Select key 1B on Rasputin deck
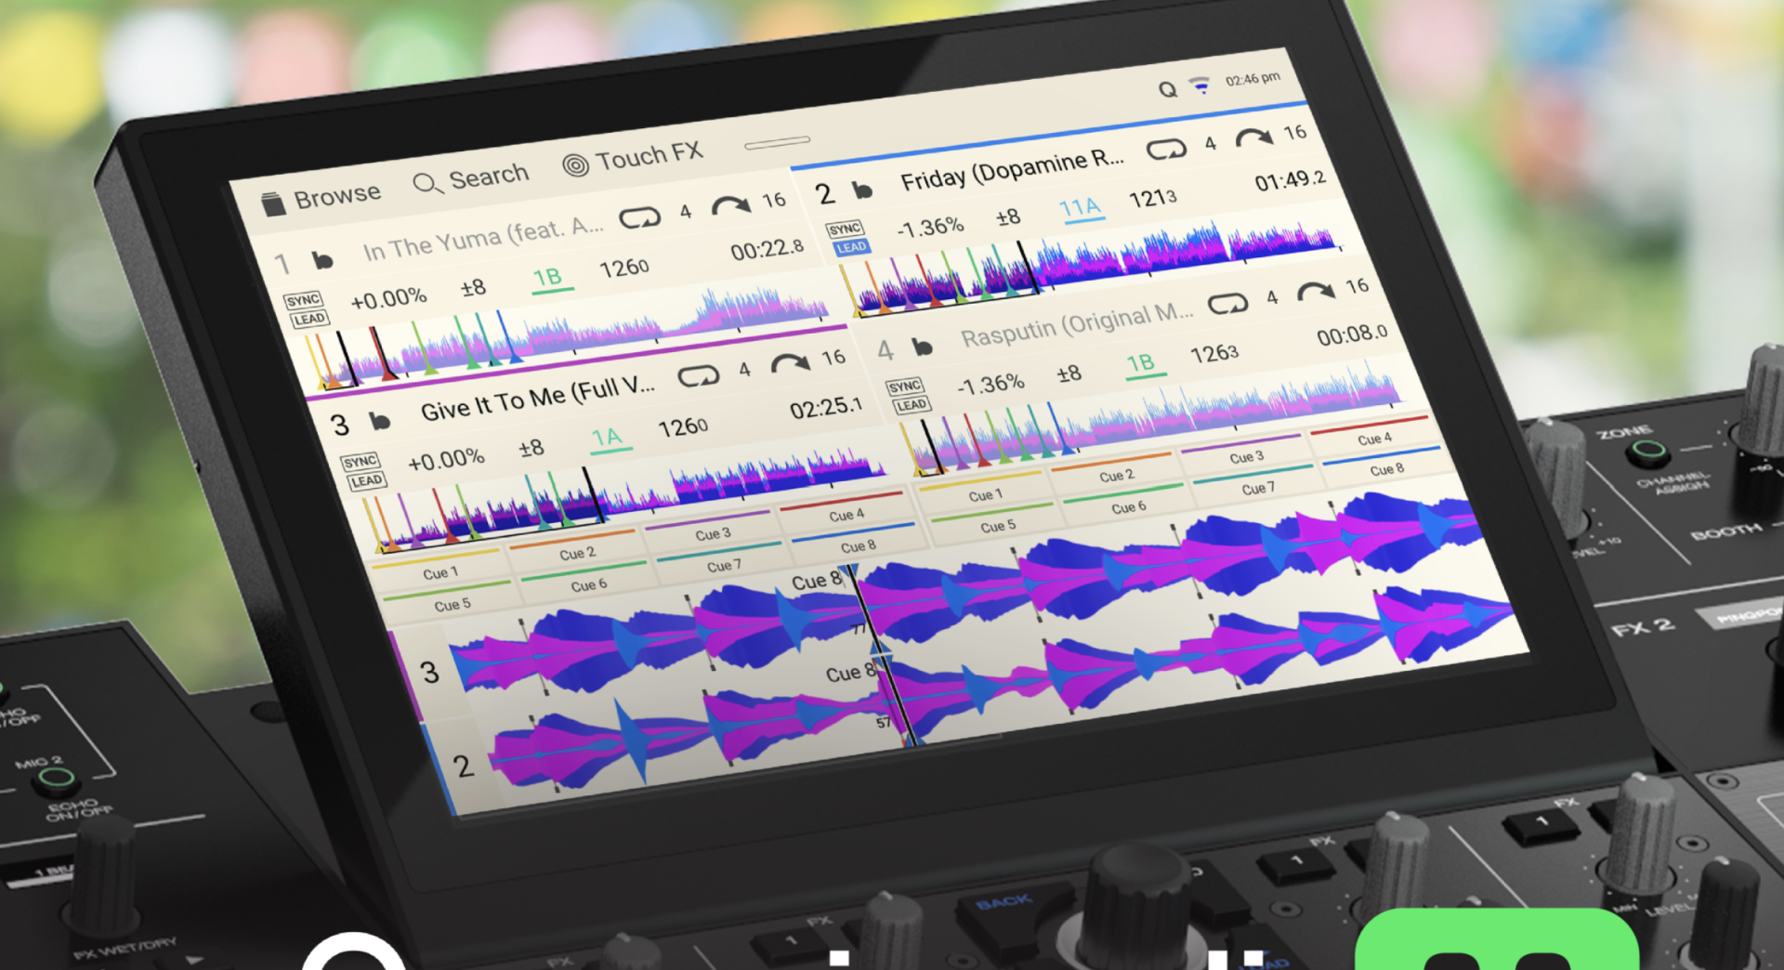This screenshot has height=970, width=1784. [1142, 363]
